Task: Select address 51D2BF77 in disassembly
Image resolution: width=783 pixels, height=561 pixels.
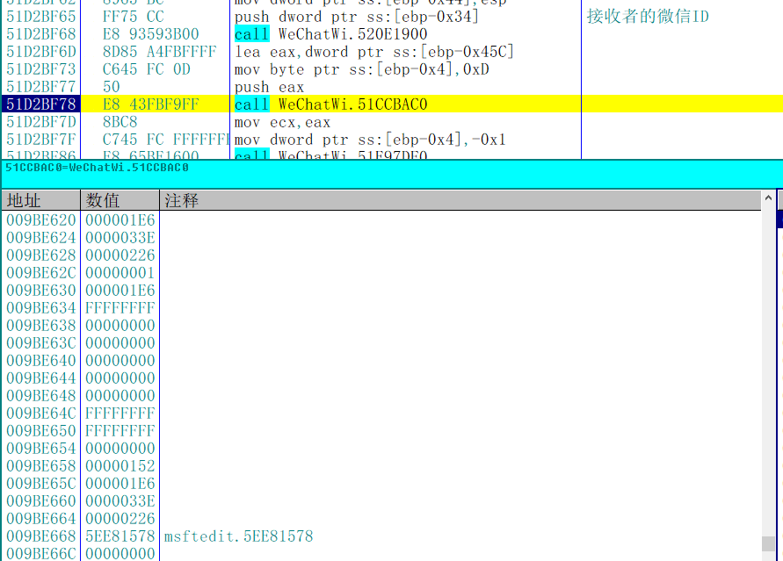Action: tap(41, 87)
